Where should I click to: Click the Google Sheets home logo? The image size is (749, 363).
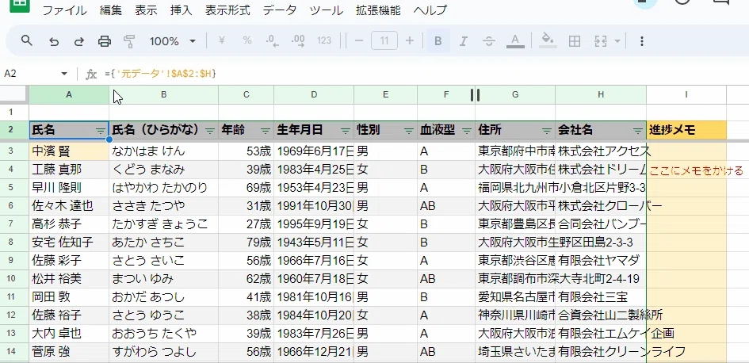coord(19,5)
